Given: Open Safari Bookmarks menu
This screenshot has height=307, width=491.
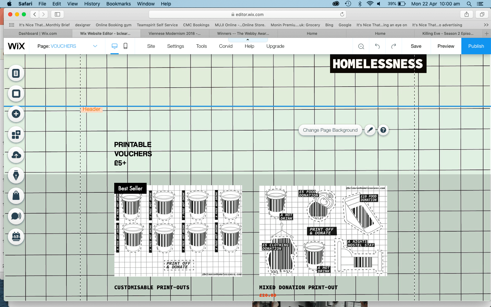Looking at the screenshot, I should (118, 4).
